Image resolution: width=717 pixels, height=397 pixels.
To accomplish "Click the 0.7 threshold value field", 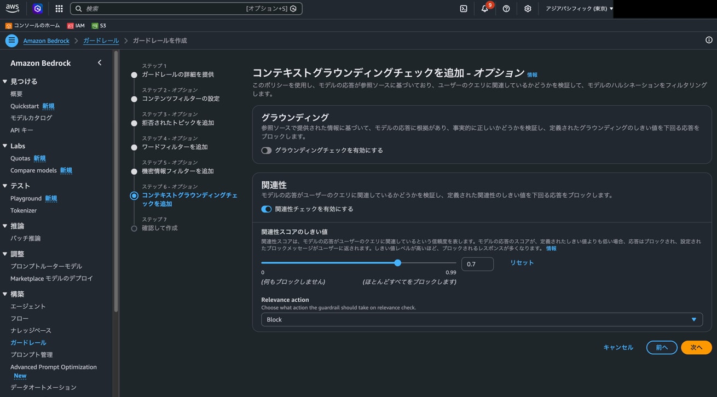I will tap(477, 264).
